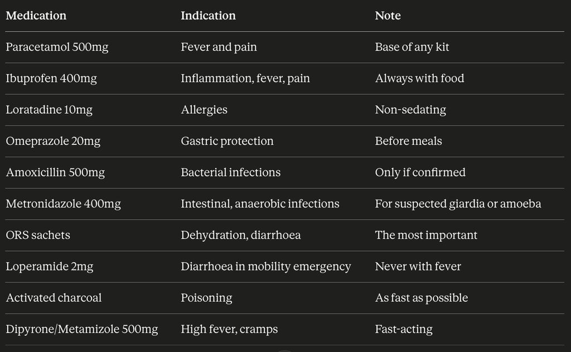This screenshot has height=352, width=571.
Task: Click the Note column header
Action: pos(388,16)
